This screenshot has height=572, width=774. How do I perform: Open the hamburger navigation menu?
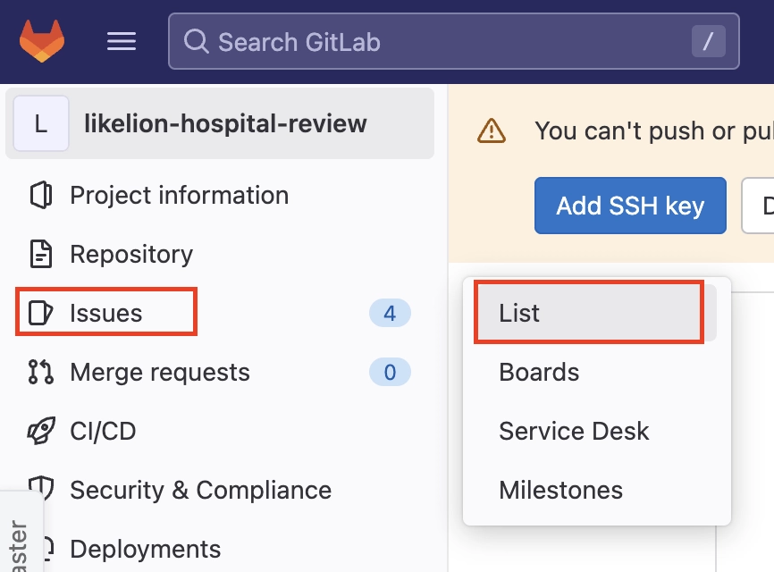click(122, 41)
